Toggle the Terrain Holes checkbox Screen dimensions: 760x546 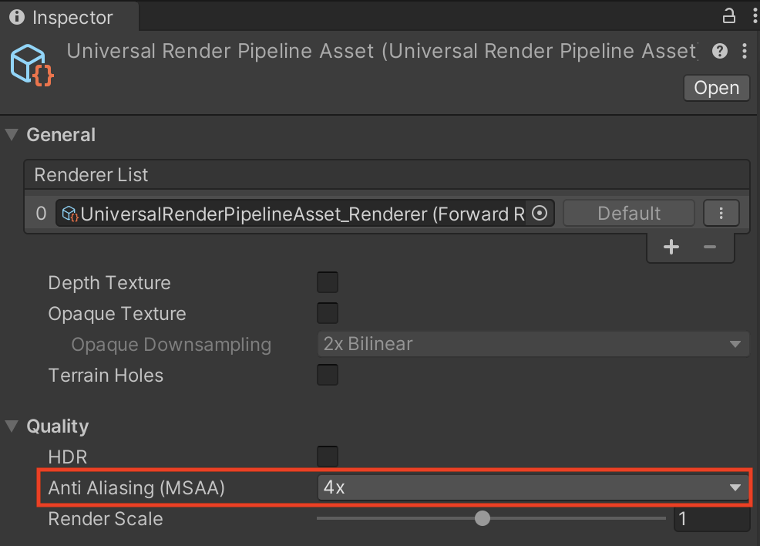pos(328,376)
